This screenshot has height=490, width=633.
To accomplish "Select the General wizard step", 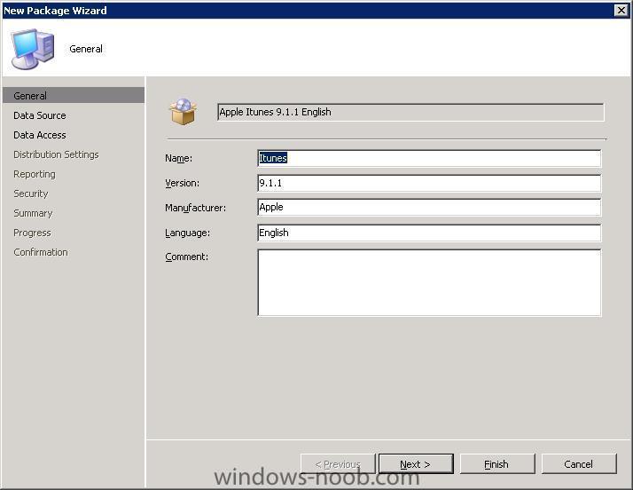I will click(74, 95).
